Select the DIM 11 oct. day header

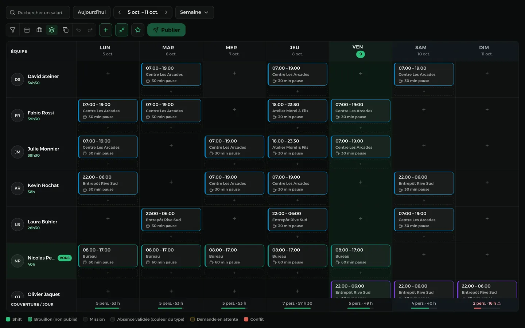point(487,51)
